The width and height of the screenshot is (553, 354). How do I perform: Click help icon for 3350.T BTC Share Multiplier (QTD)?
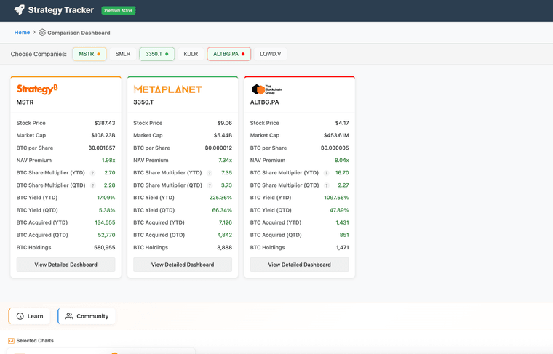(x=210, y=185)
